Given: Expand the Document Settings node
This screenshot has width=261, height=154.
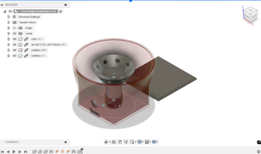Looking at the screenshot, I should pos(9,17).
